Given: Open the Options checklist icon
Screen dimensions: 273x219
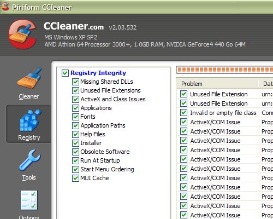Looking at the screenshot, I should 29,200.
